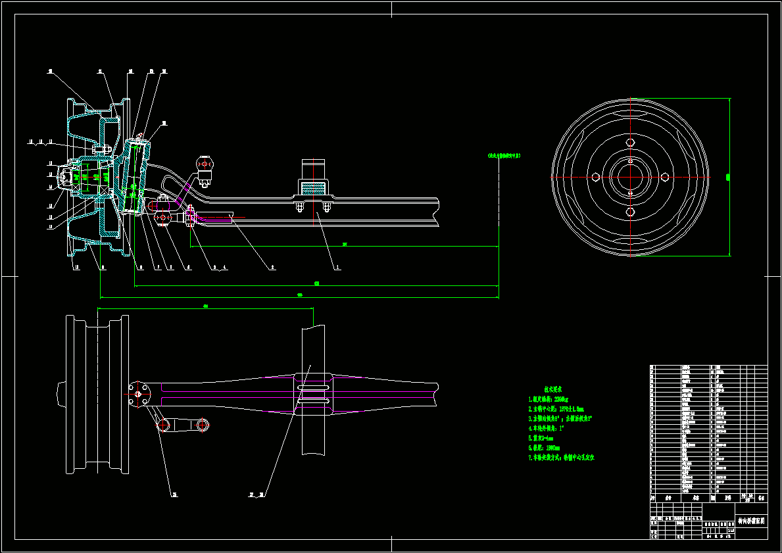782x553 pixels.
Task: Select the 技术要求 heading text
Action: tap(552, 389)
